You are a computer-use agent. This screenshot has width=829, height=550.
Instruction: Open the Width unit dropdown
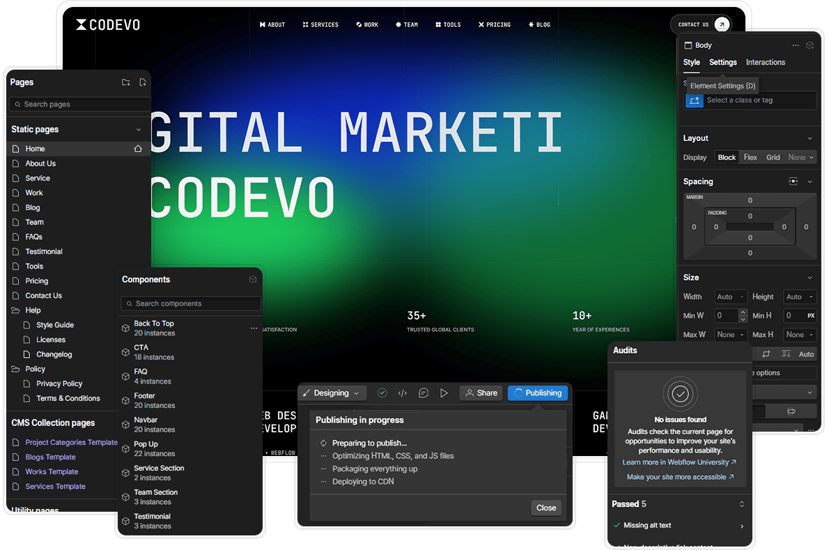[742, 297]
